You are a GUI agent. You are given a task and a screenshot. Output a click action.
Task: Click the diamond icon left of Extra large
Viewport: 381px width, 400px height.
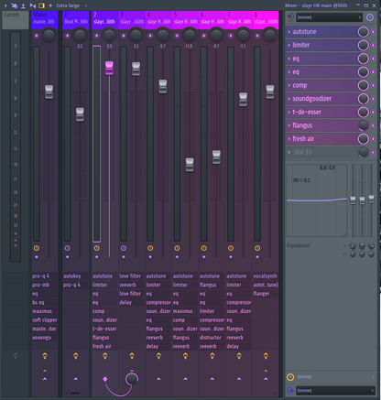pyautogui.click(x=50, y=5)
